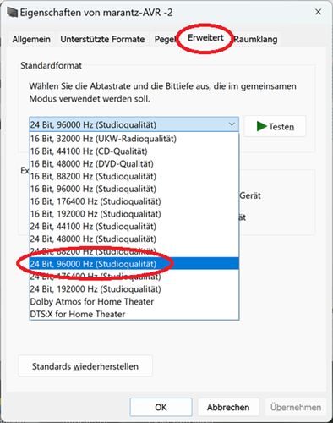Open the Unterstützte Formate tab
Screen dimensions: 333x423
tap(102, 39)
